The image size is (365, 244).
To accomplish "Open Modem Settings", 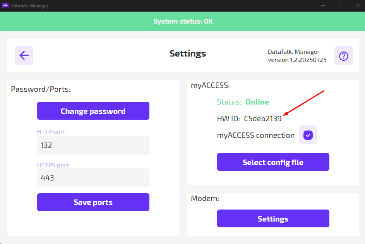I will (x=273, y=218).
